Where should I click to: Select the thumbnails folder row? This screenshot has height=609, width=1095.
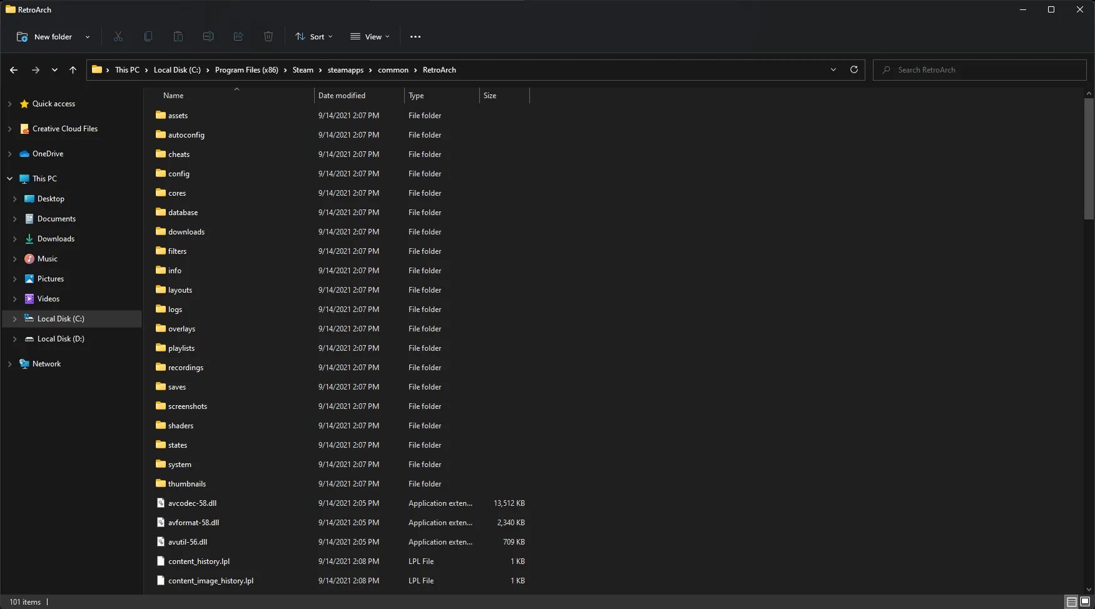tap(341, 484)
